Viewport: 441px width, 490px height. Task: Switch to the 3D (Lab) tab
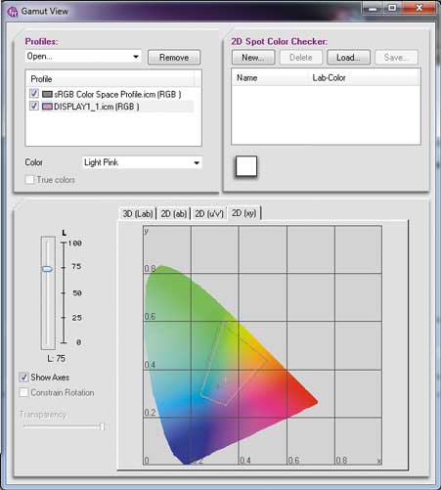click(138, 214)
